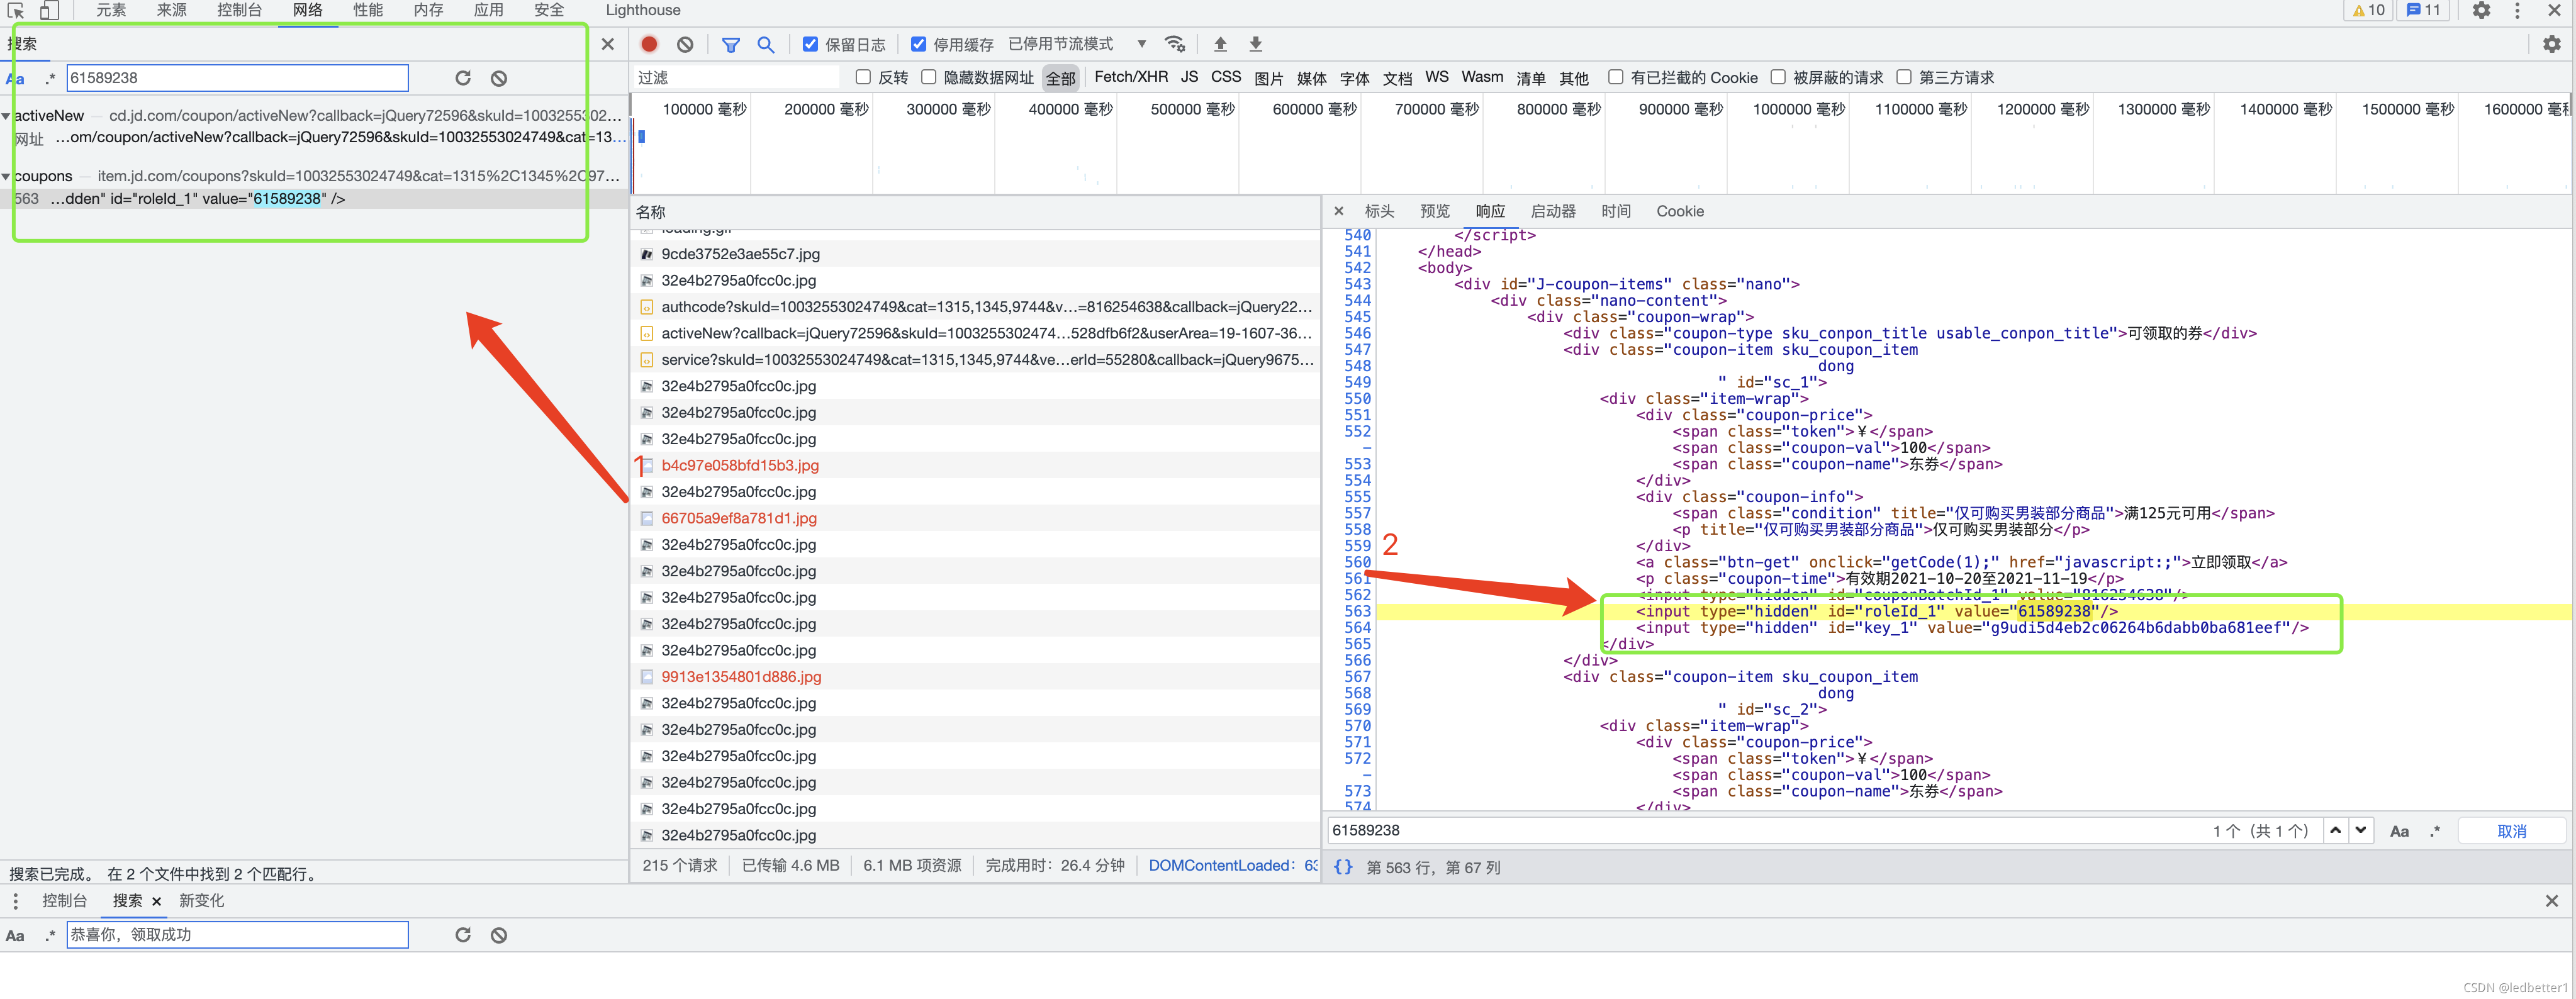Viewport: 2576px width, 999px height.
Task: Toggle regex in top search
Action: pyautogui.click(x=50, y=78)
